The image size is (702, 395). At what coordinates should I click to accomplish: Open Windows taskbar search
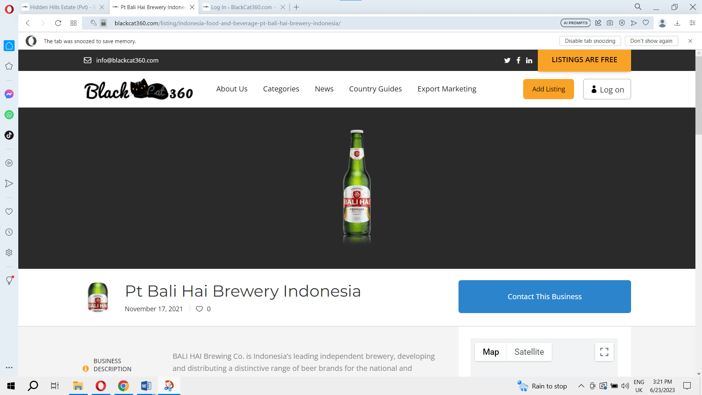(x=33, y=386)
